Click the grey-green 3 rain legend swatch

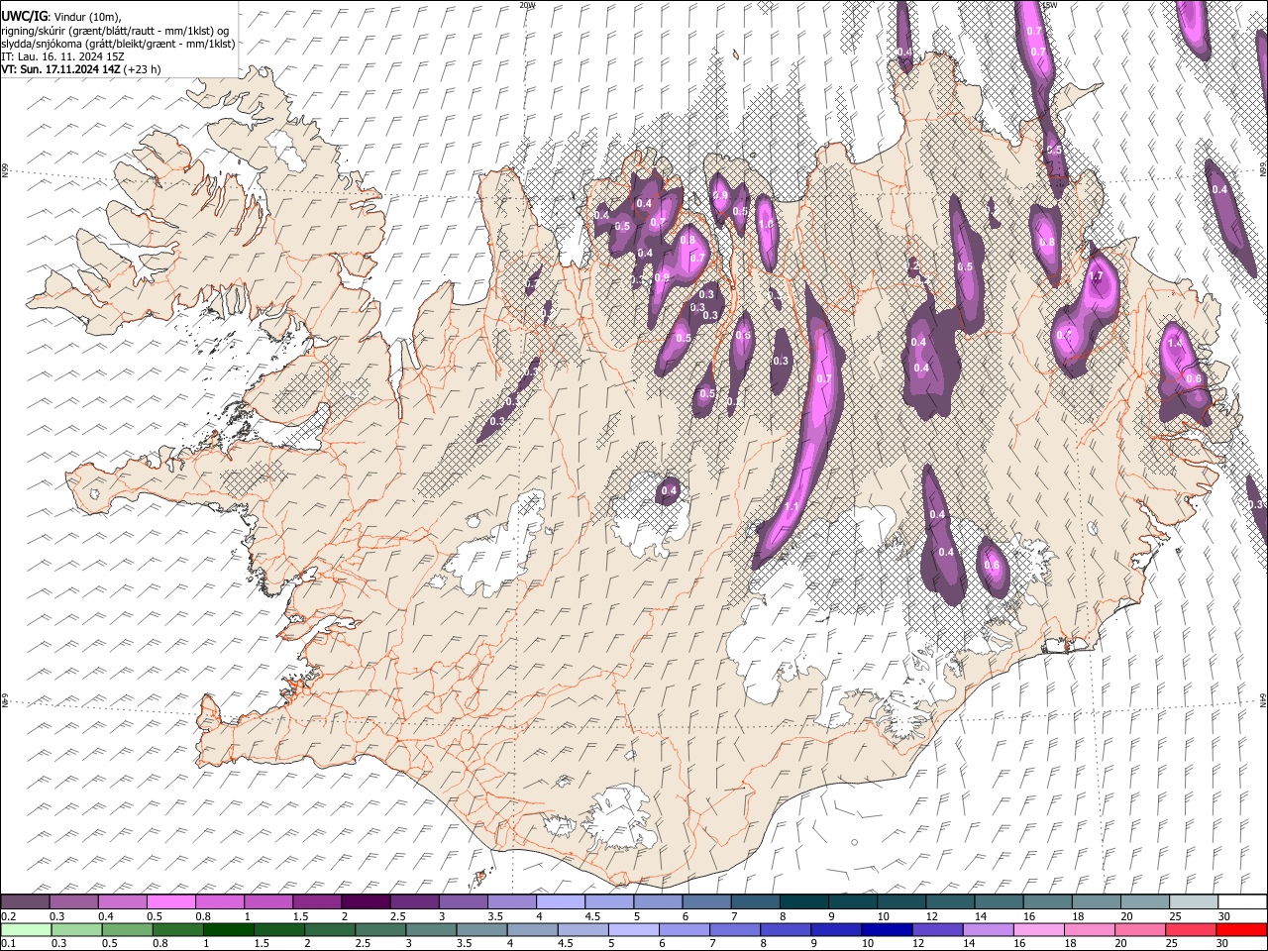(x=431, y=929)
